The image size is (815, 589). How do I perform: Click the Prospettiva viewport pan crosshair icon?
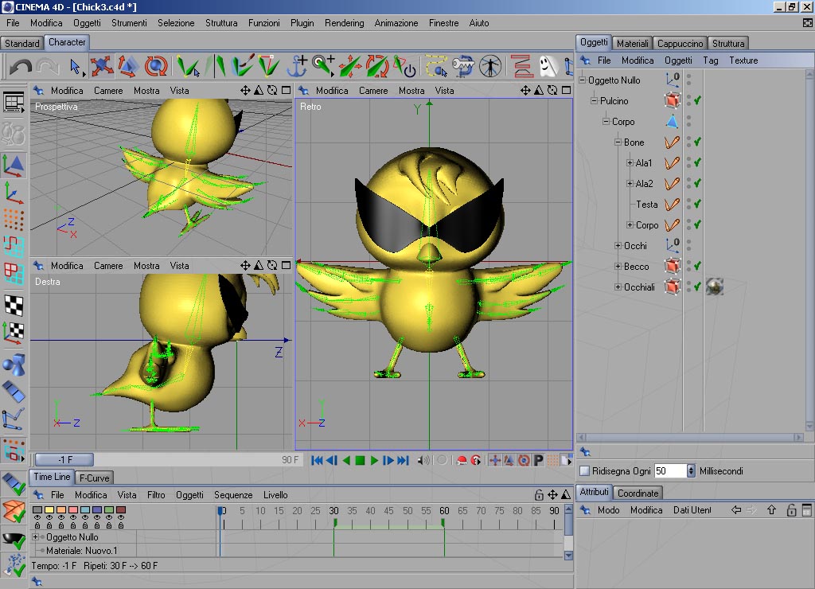point(245,91)
